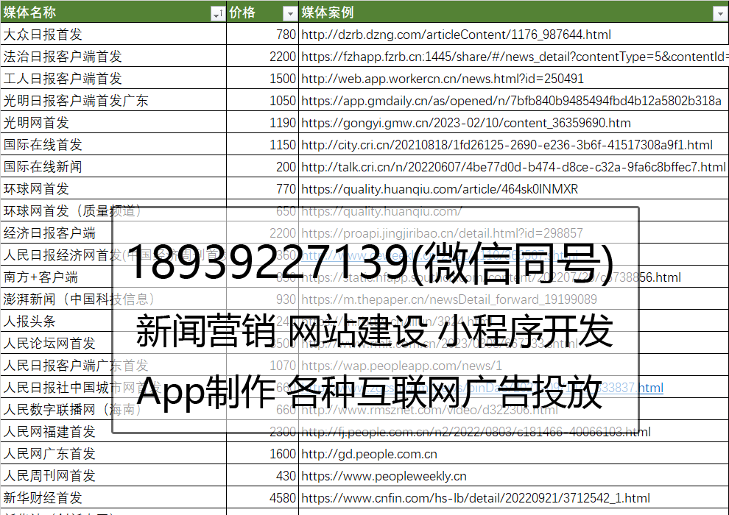Click the price cell 1050
729x515 pixels.
click(x=262, y=100)
